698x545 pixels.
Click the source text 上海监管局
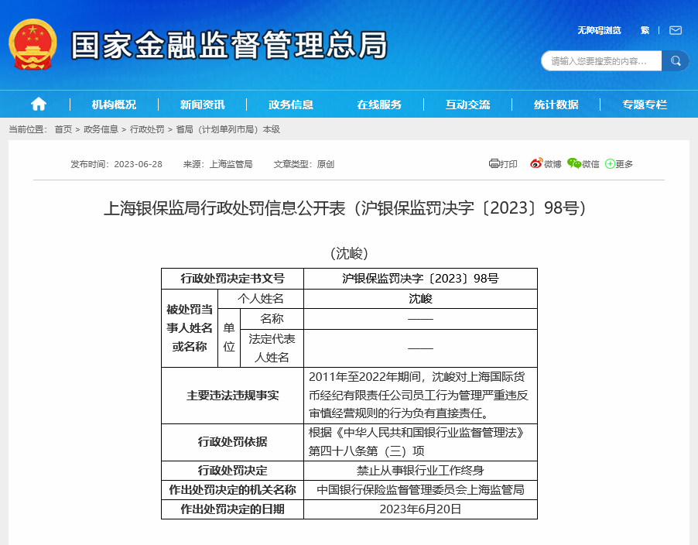pos(231,164)
